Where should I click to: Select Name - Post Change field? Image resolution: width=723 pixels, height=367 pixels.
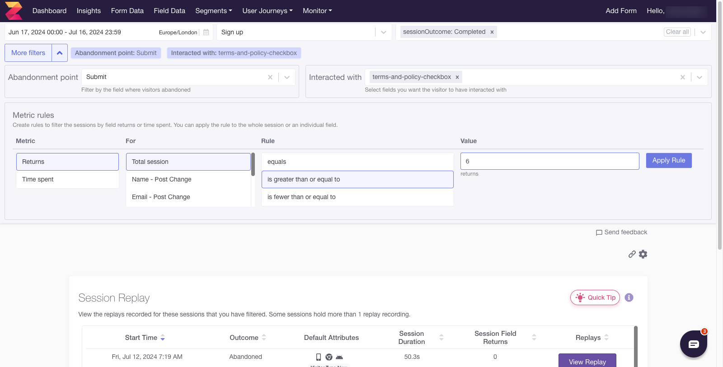click(188, 179)
